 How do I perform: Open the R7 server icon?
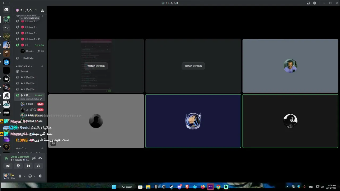[6, 62]
